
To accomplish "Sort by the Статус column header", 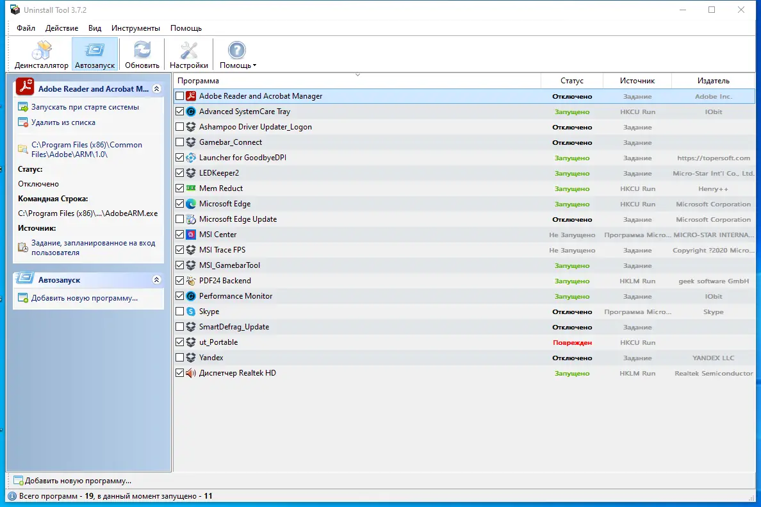I will click(572, 81).
